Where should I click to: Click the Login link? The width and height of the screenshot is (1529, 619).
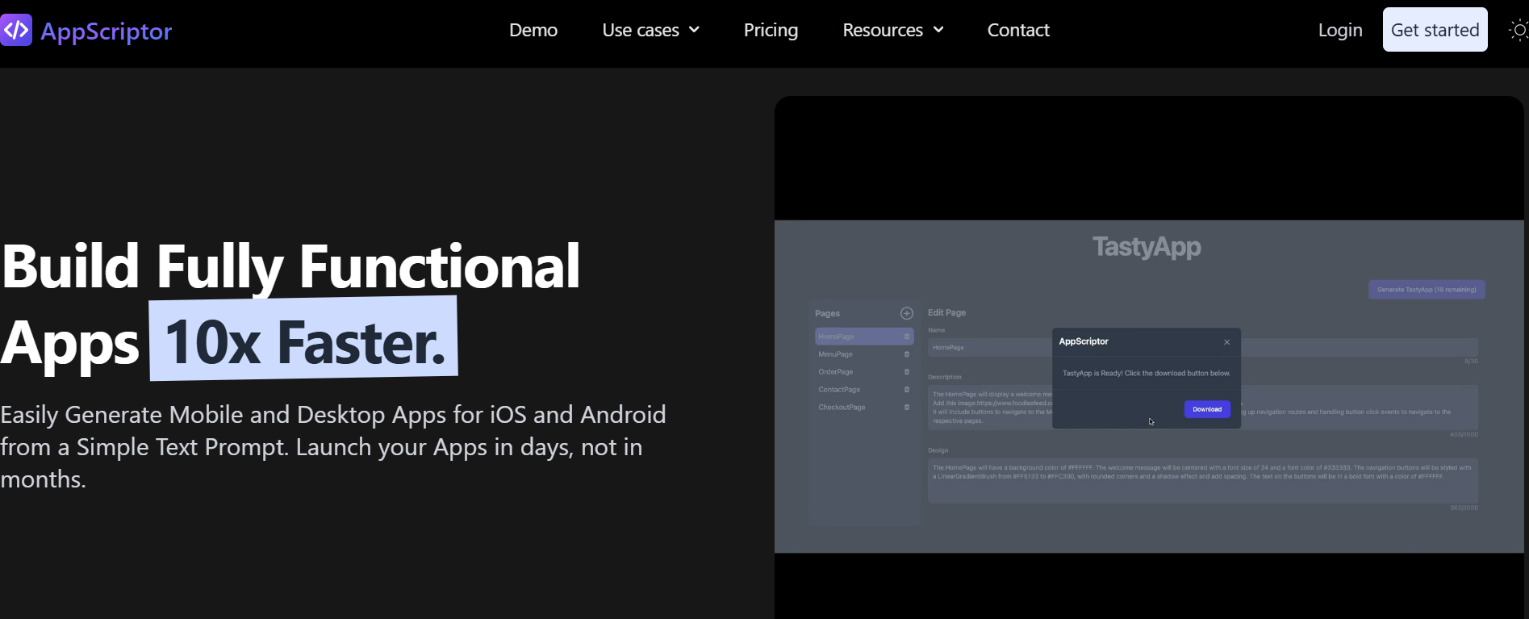coord(1340,30)
